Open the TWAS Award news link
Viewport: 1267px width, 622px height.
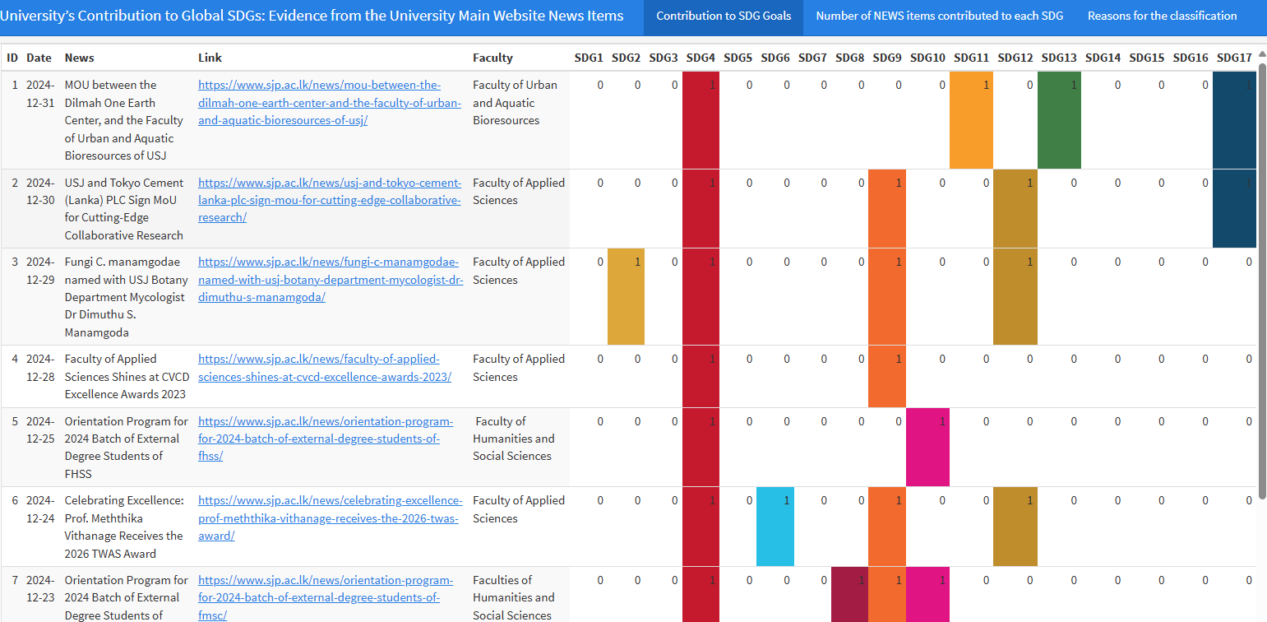click(329, 518)
